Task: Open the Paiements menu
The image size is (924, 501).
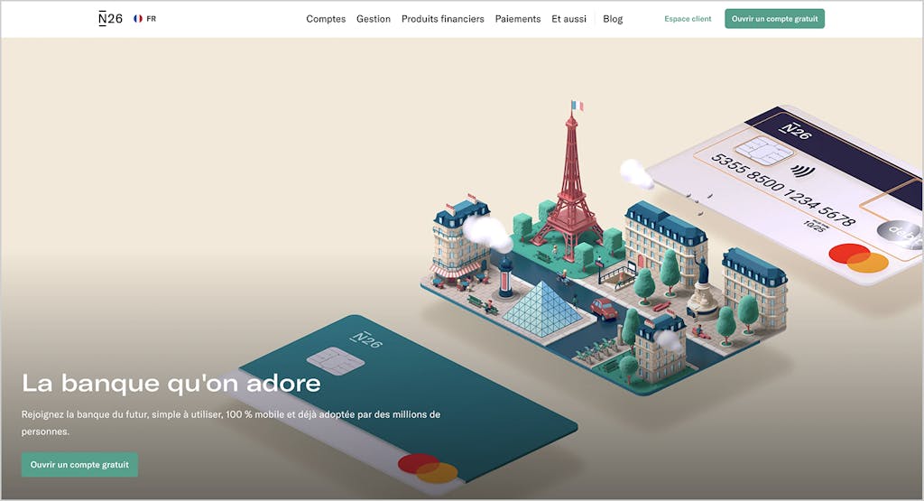Action: pyautogui.click(x=517, y=19)
